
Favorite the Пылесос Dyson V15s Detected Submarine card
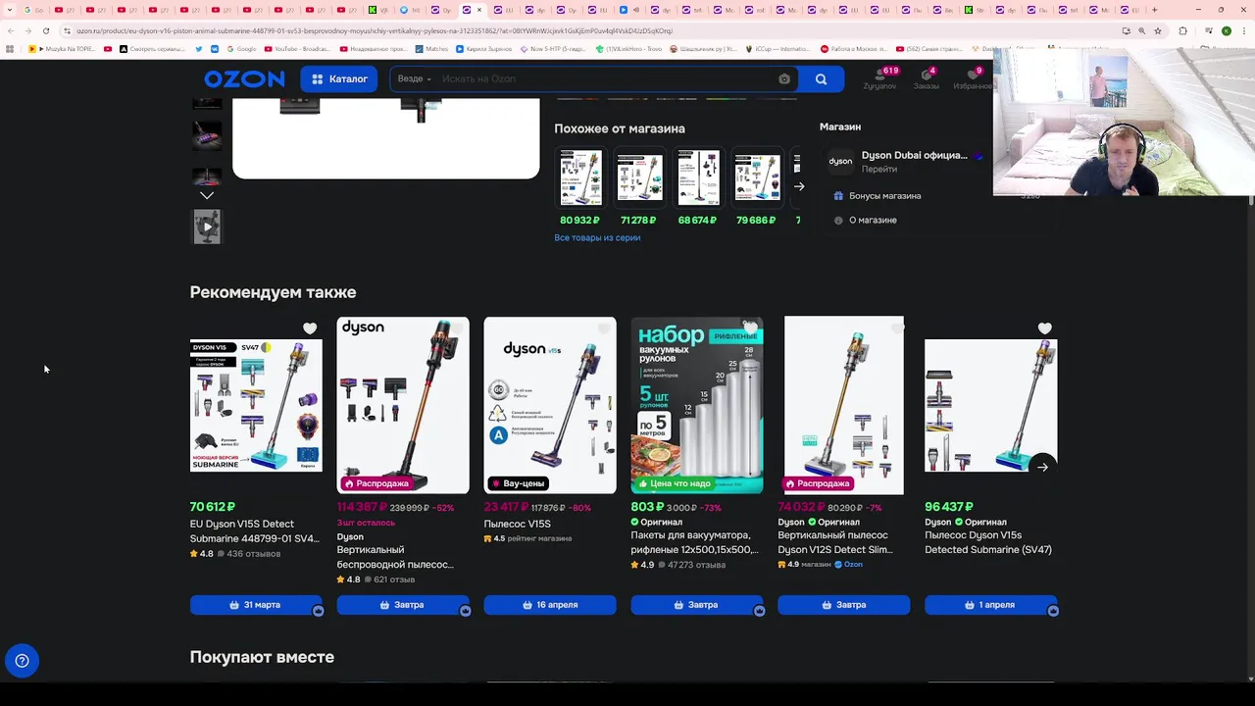point(1045,328)
